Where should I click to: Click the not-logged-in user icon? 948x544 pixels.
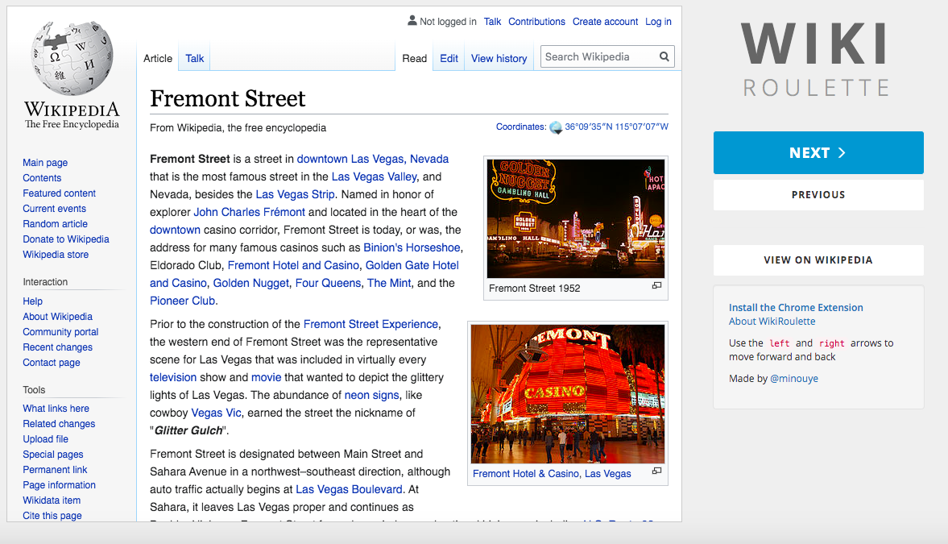pyautogui.click(x=412, y=21)
